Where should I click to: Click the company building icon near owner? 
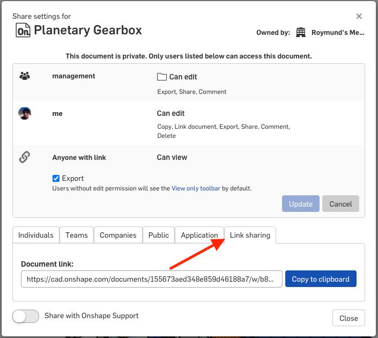point(301,33)
